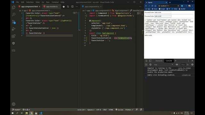Open the Apps bookmark
This screenshot has width=205, height=115.
[x=148, y=9]
